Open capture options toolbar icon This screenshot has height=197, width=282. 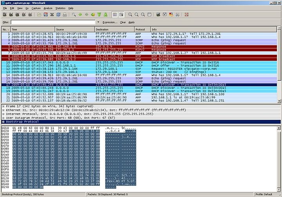[11, 14]
